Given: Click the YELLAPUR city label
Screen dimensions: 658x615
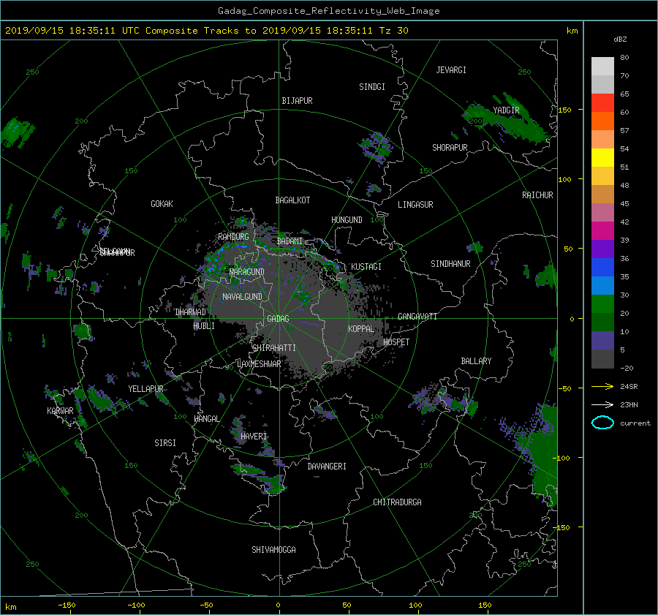Looking at the screenshot, I should 145,389.
